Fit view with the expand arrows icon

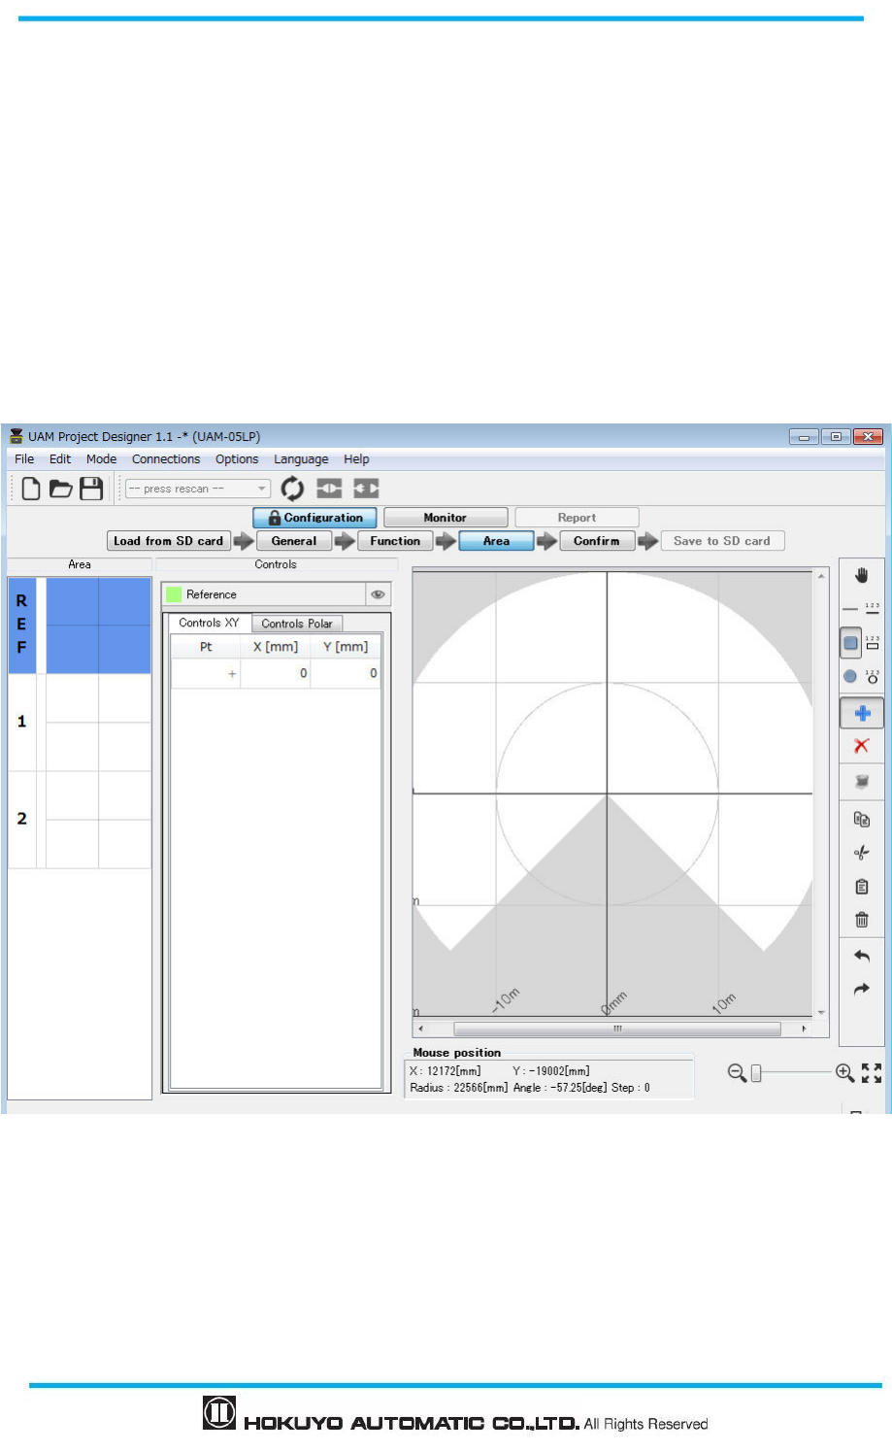(872, 1072)
